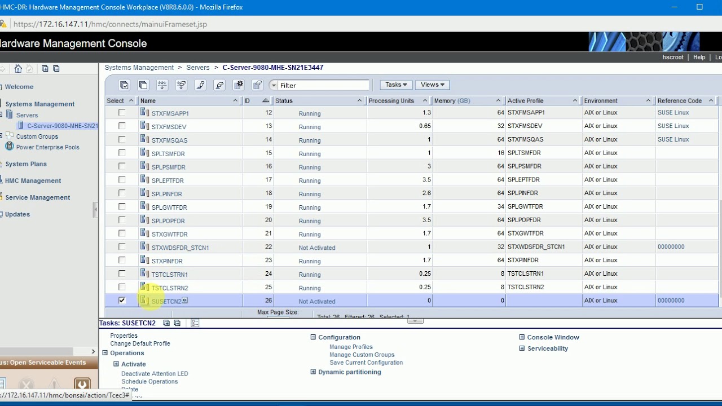Click the partition icon next to STXFMSAPP1

(144, 112)
